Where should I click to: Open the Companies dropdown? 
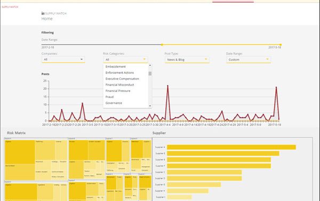click(63, 59)
